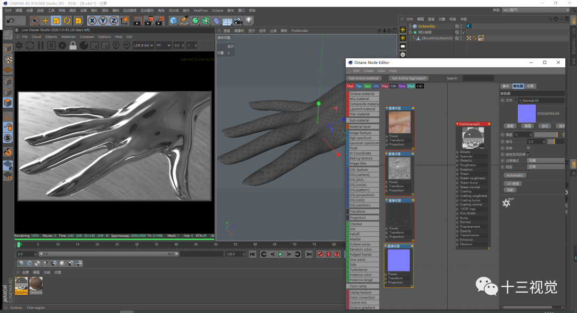Viewport: 577px width, 313px height.
Task: Click the Image texture node entry
Action: (x=363, y=133)
